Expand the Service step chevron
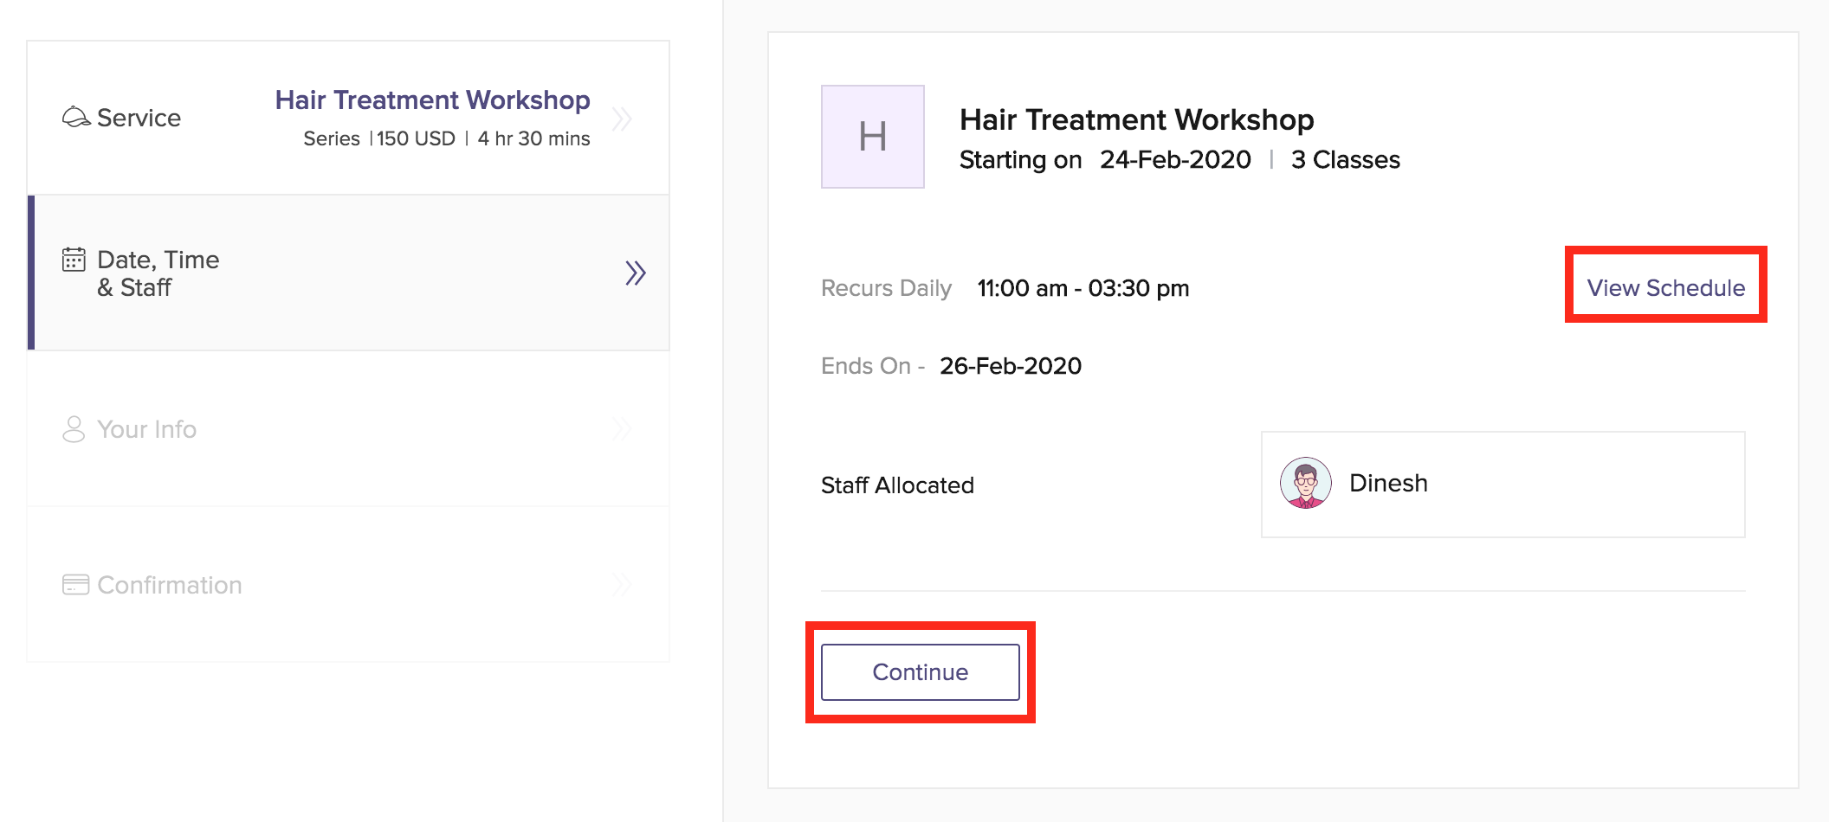 coord(622,119)
